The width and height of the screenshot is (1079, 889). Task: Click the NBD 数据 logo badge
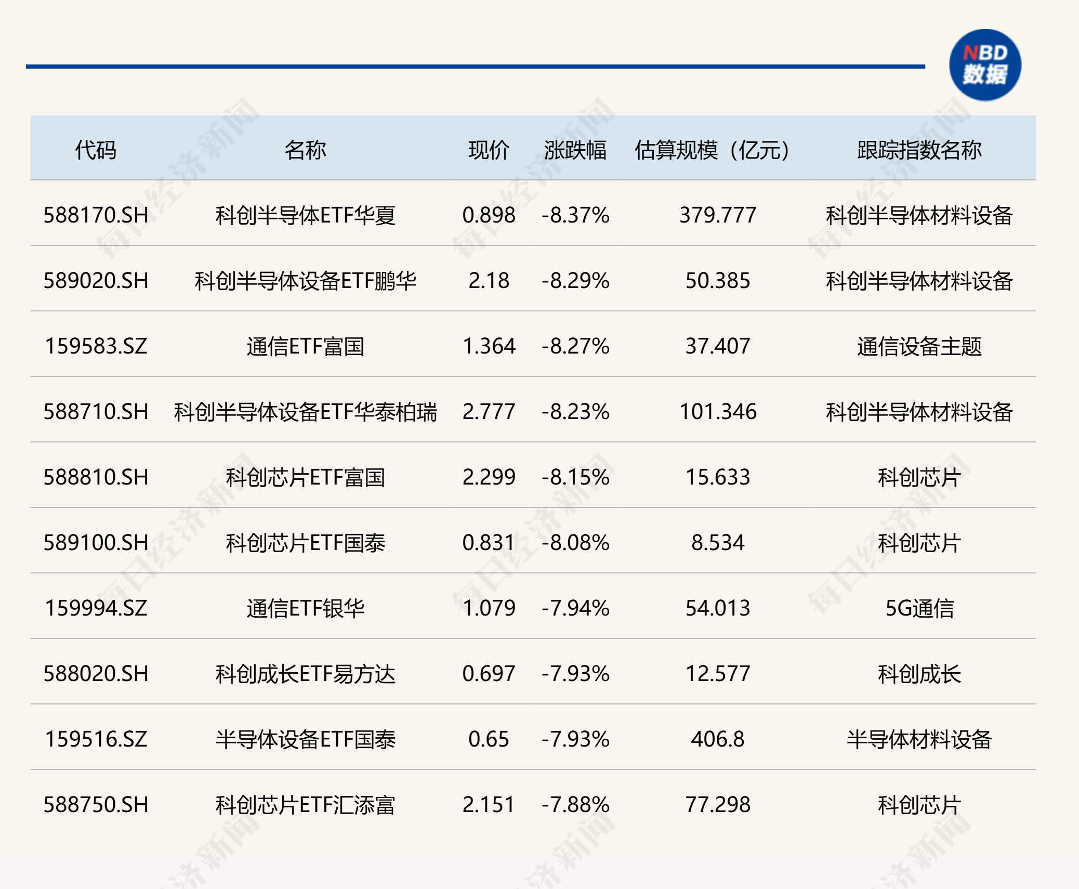[x=985, y=65]
